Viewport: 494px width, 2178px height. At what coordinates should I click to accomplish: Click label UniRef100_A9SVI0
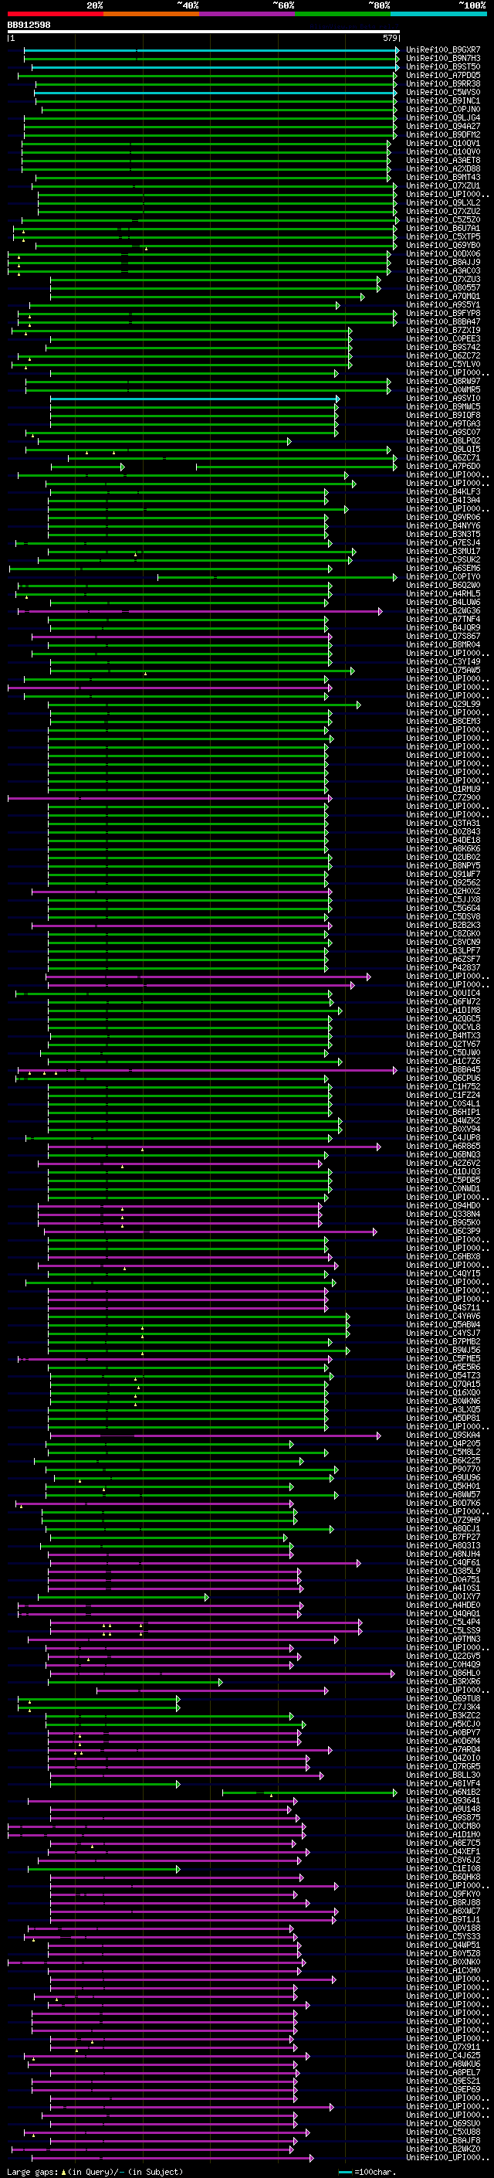[443, 398]
